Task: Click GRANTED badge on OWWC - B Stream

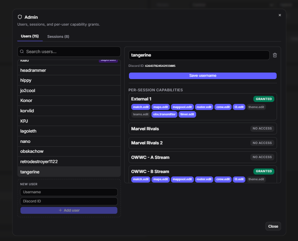Action: click(264, 171)
